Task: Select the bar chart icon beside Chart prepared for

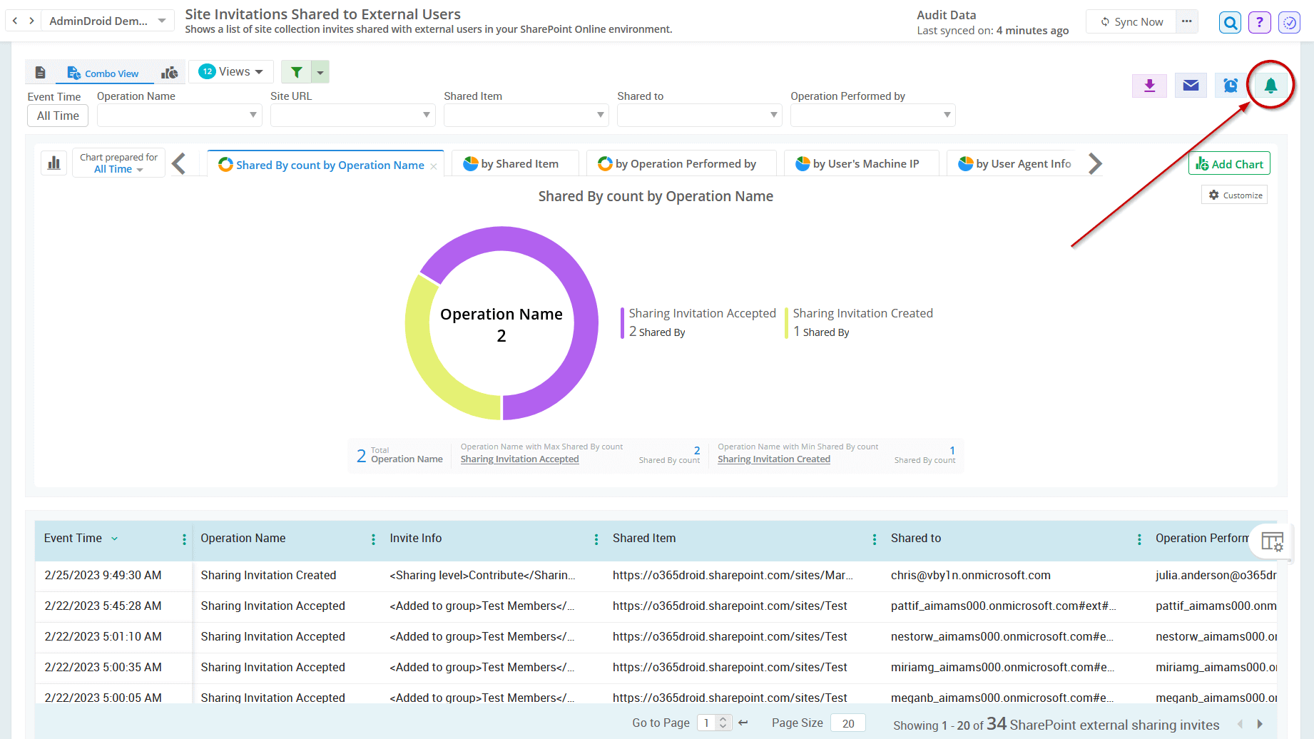Action: (x=54, y=163)
